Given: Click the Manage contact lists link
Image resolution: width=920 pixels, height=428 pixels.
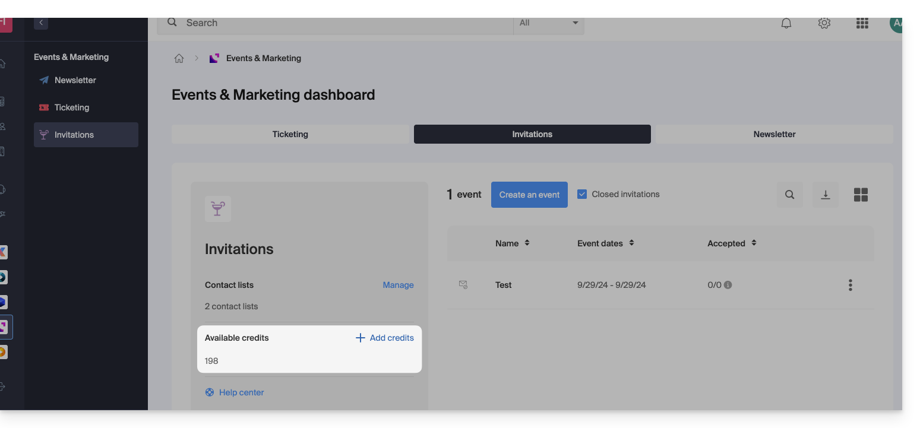Looking at the screenshot, I should pos(398,285).
